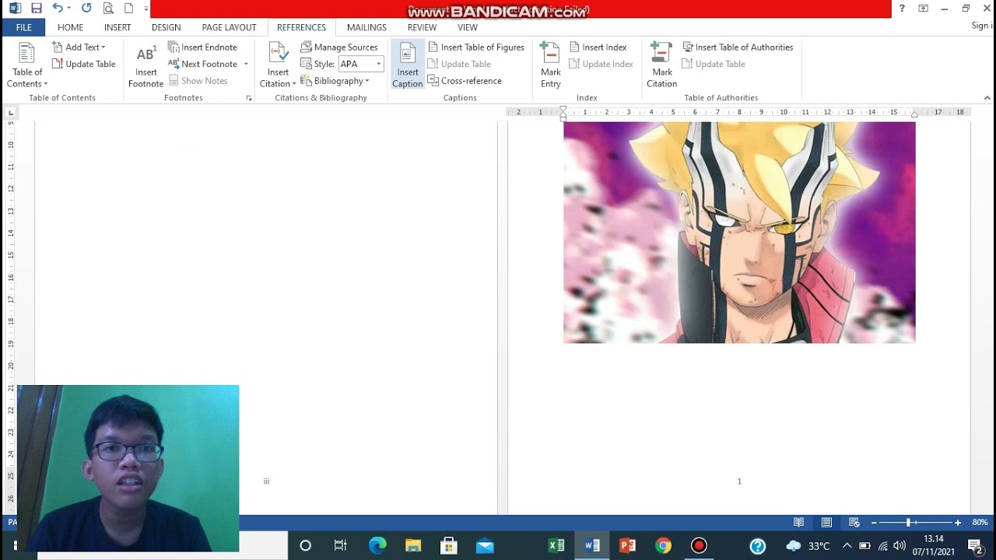Open Print Preview from Quick Access Toolbar

(108, 9)
